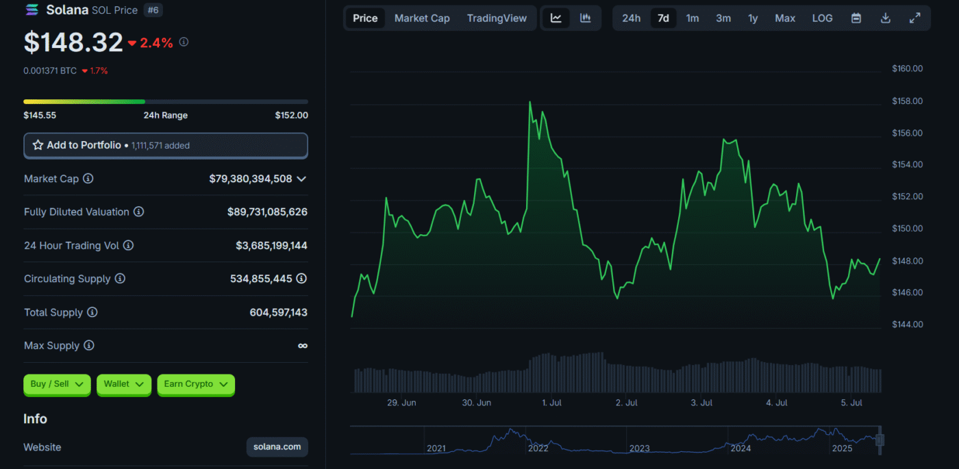Download the chart data
The width and height of the screenshot is (959, 469).
pyautogui.click(x=886, y=18)
